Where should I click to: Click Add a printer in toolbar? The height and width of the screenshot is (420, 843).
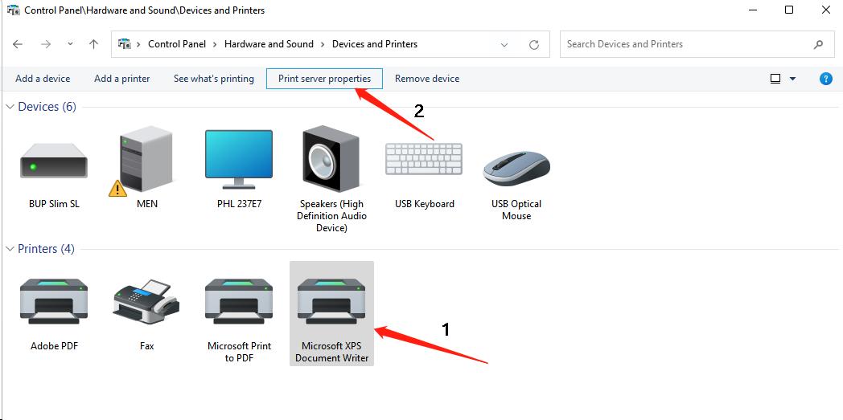(x=121, y=79)
